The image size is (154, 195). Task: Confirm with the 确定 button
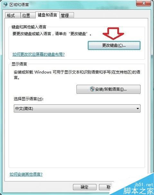coord(85,187)
